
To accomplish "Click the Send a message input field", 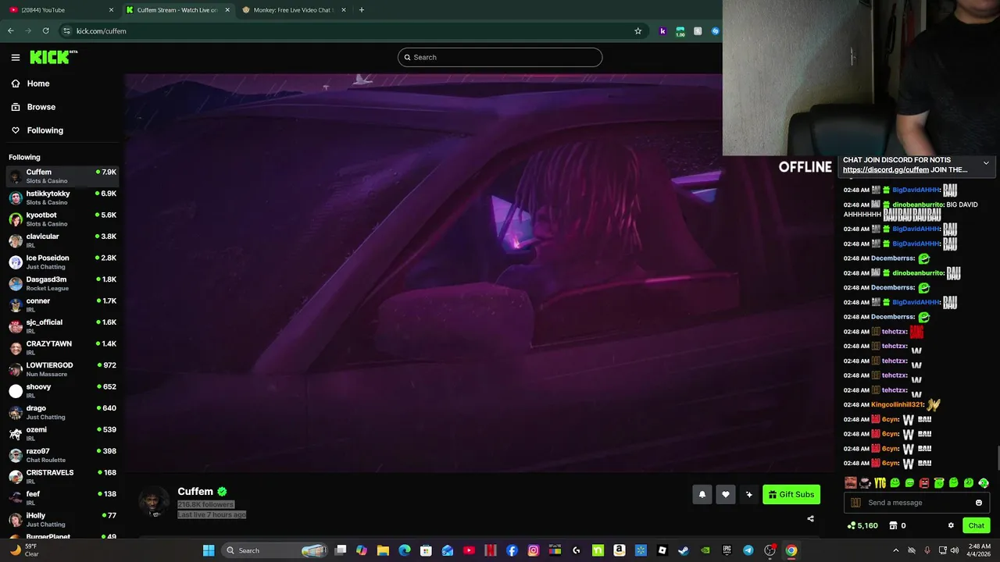I will [917, 503].
